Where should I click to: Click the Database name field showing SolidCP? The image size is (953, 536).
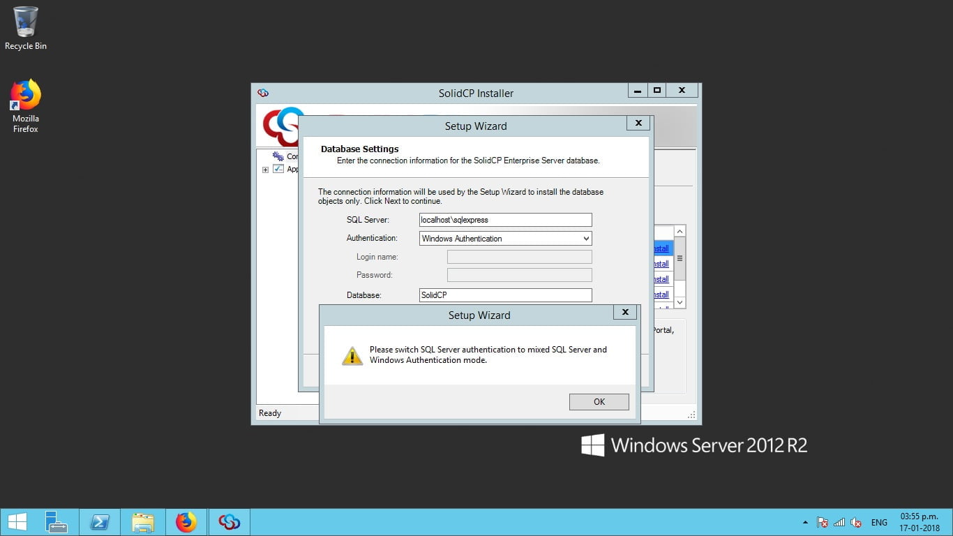tap(506, 295)
